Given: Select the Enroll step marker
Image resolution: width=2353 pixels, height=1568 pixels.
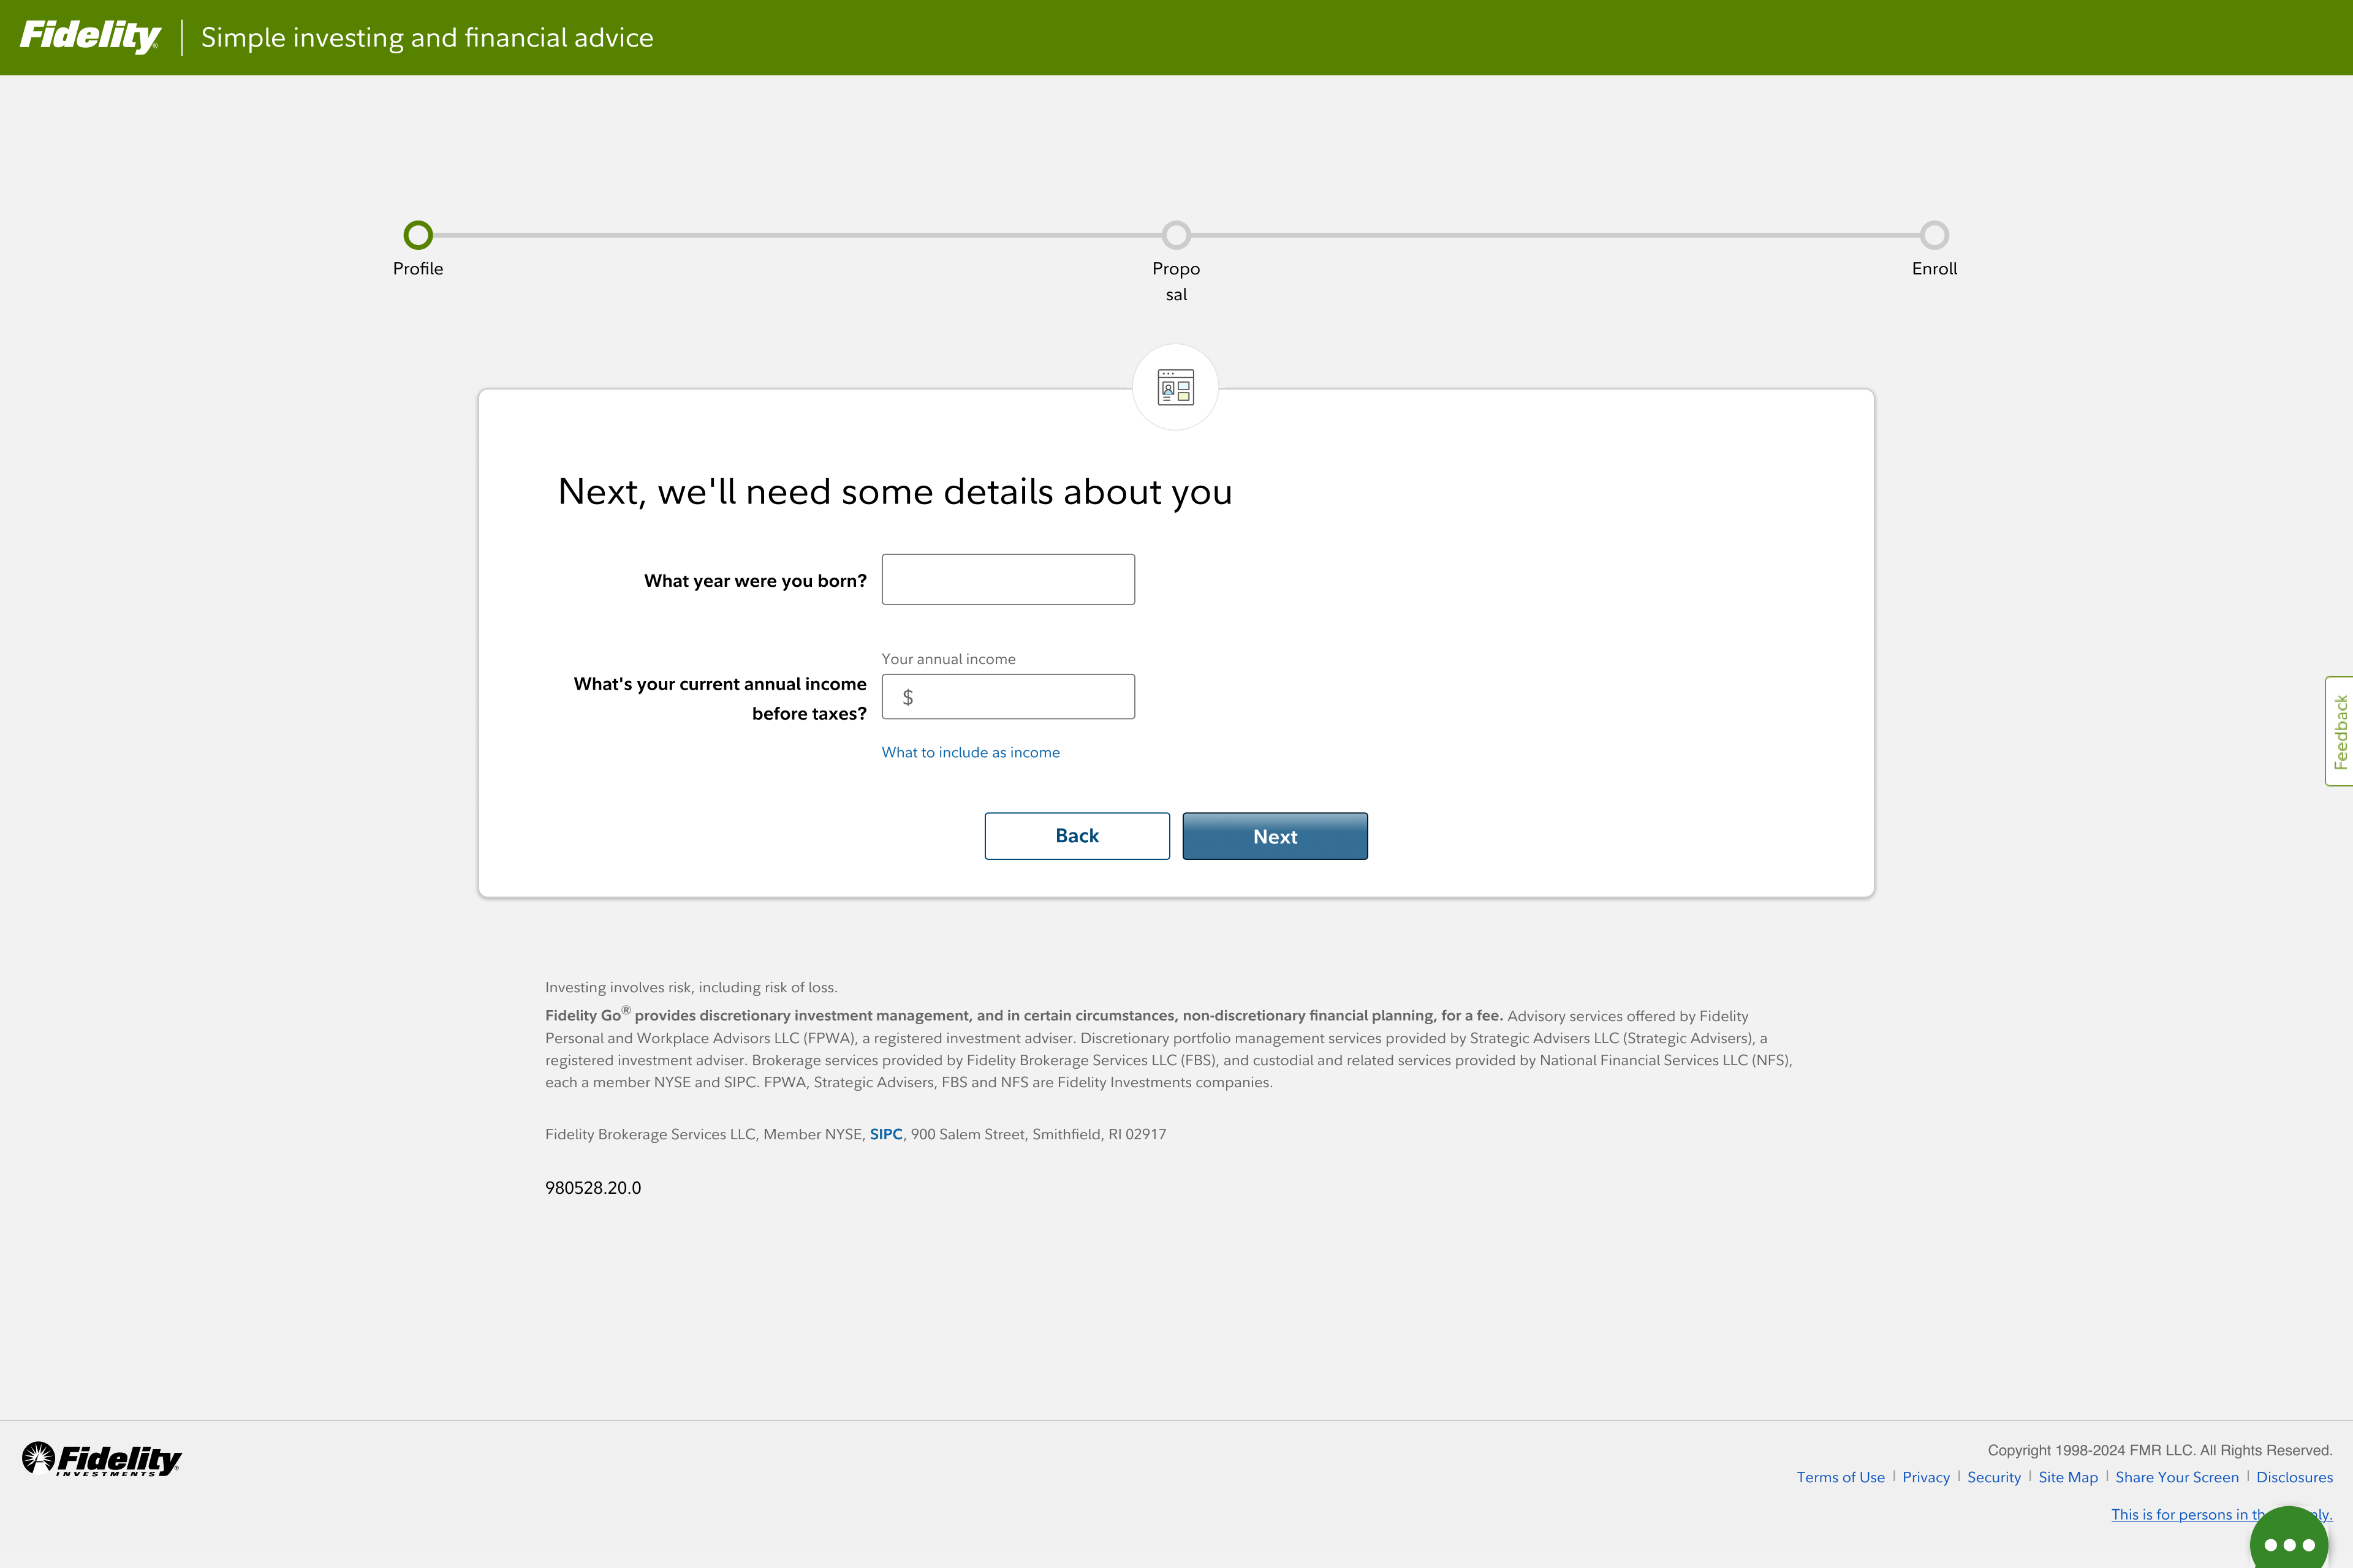Looking at the screenshot, I should coord(1935,235).
